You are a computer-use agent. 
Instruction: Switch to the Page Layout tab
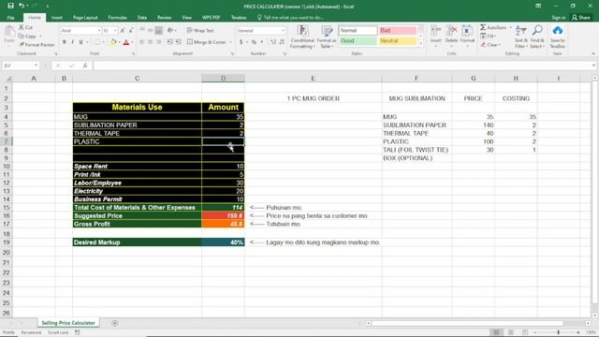pos(85,18)
